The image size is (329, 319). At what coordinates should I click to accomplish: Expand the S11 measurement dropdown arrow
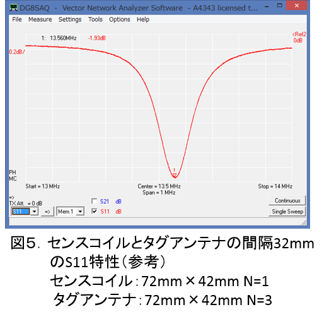tap(34, 211)
